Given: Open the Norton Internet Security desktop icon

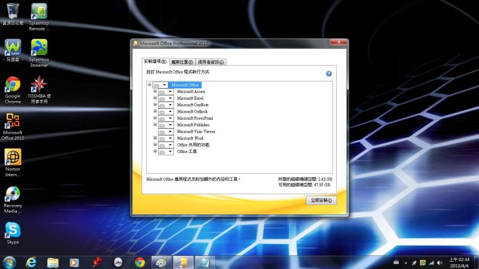Looking at the screenshot, I should (13, 163).
